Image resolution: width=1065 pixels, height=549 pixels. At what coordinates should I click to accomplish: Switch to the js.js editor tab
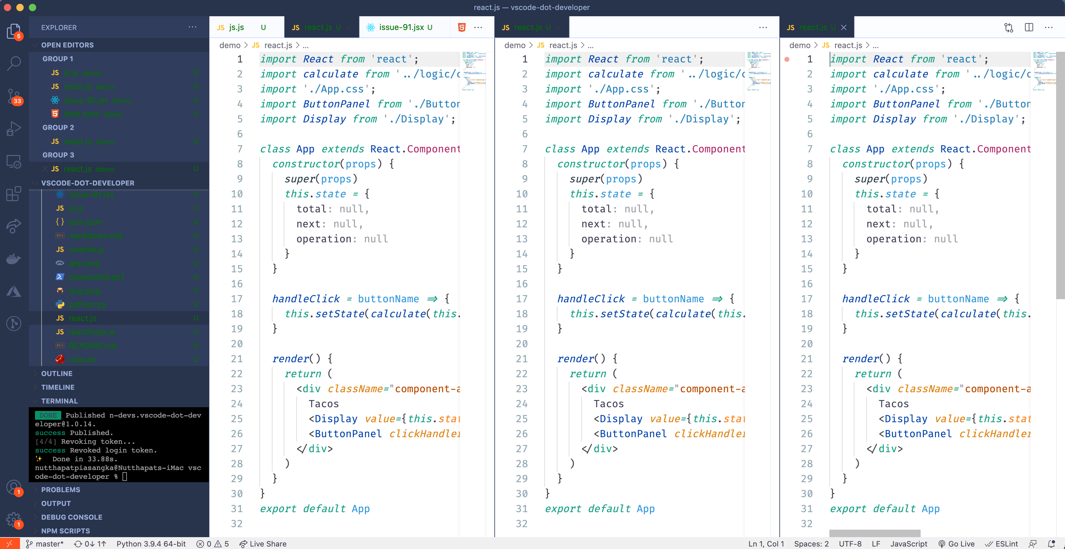click(x=236, y=27)
